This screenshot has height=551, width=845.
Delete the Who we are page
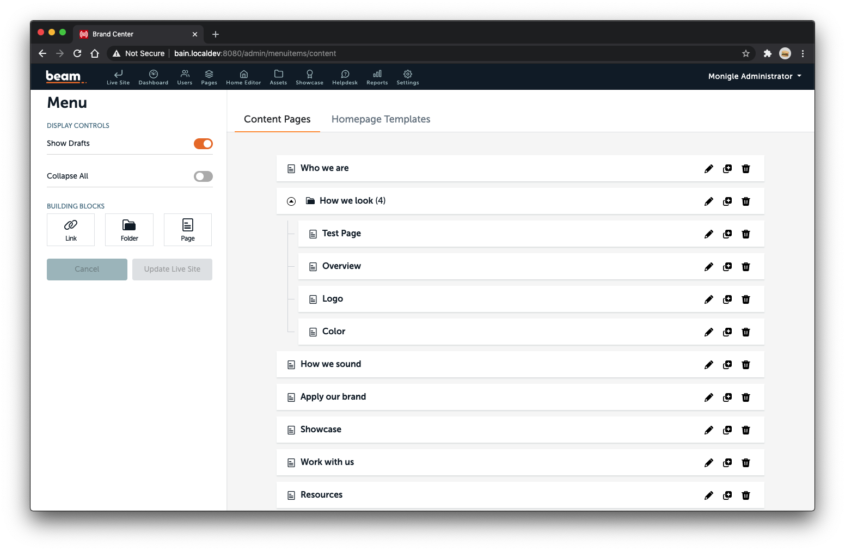click(x=746, y=169)
